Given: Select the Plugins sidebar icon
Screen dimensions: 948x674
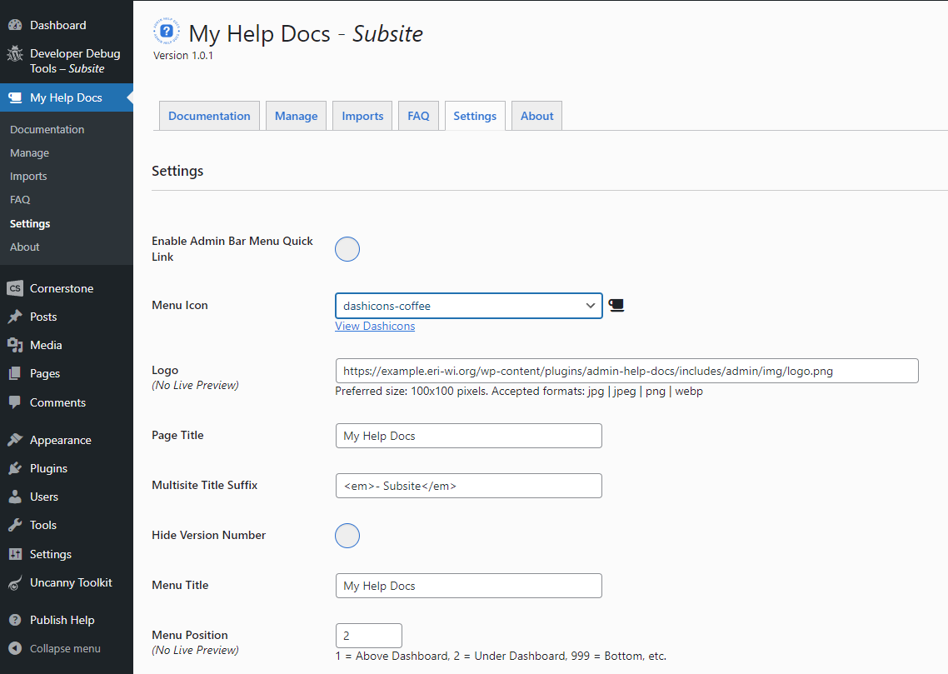Looking at the screenshot, I should pyautogui.click(x=14, y=467).
